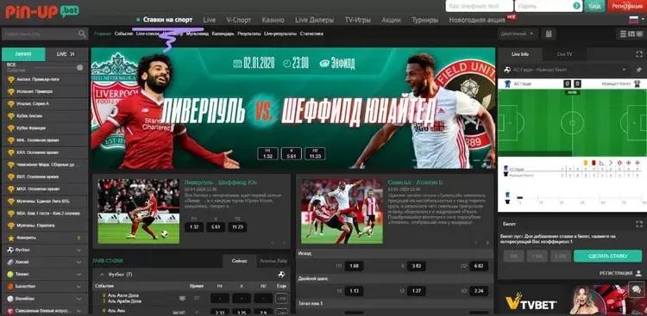This screenshot has width=647, height=316.
Task: Adjust the ВСЕ События time filter slider
Action: tap(79, 67)
